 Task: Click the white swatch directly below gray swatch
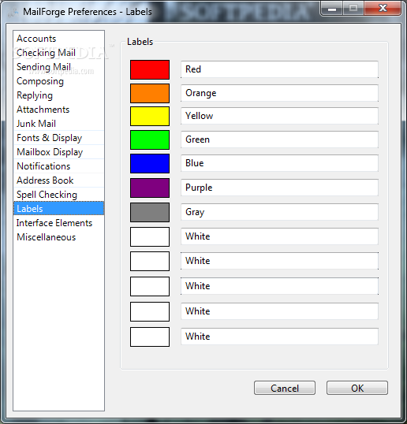pyautogui.click(x=150, y=237)
